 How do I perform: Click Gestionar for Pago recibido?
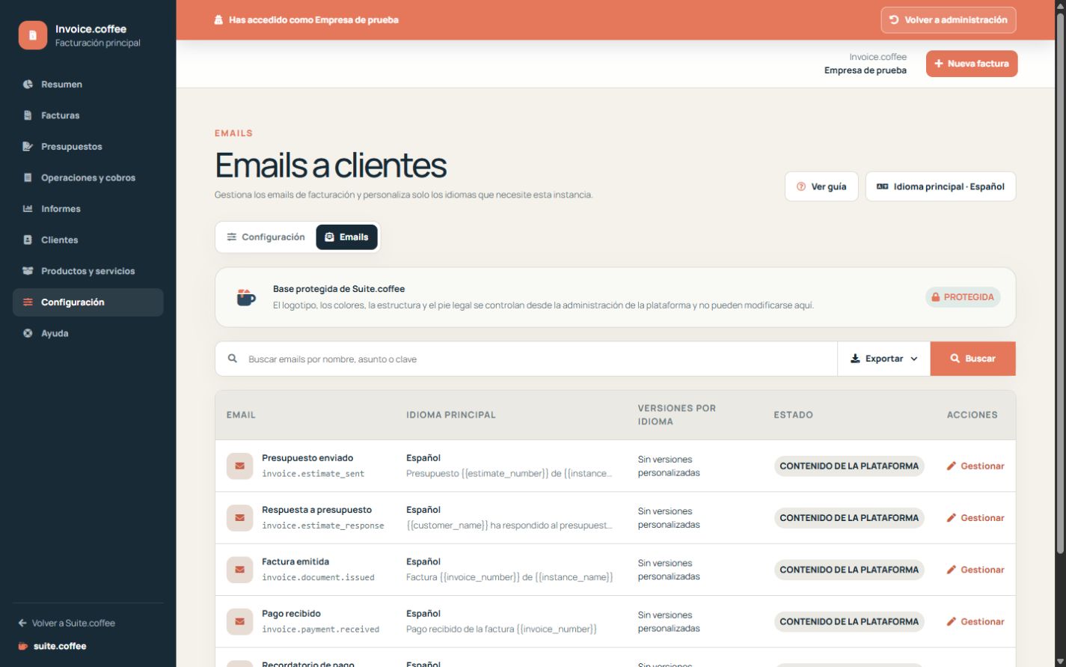coord(975,621)
